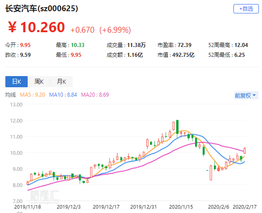Screen dimensions: 262x213
Task: Click the y-axis label 10.00
Action: click(16, 153)
